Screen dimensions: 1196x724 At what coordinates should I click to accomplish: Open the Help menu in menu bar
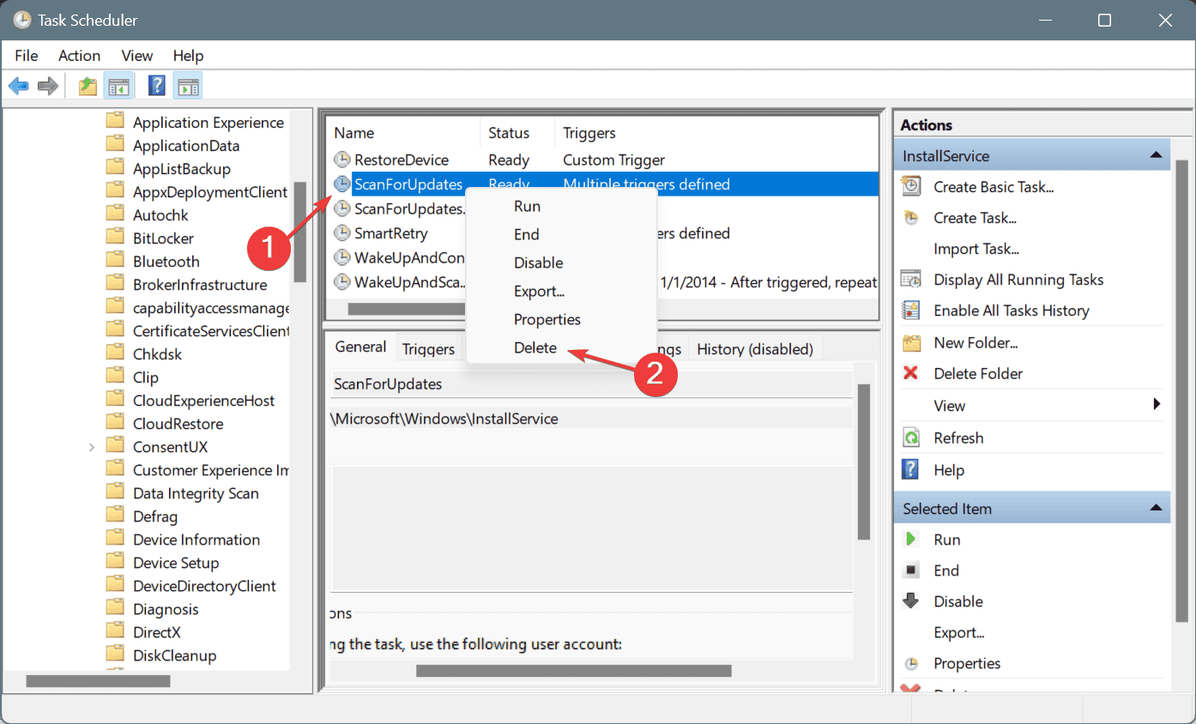[x=188, y=55]
